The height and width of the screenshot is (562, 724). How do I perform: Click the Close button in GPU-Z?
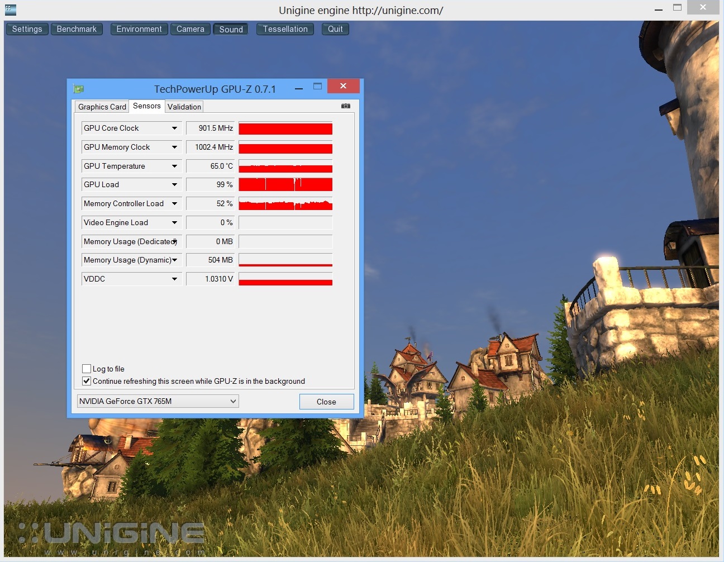tap(326, 402)
